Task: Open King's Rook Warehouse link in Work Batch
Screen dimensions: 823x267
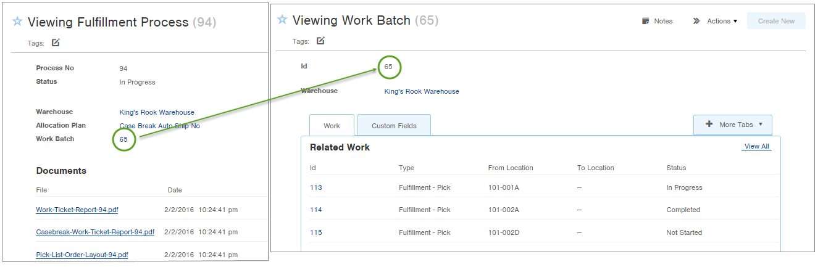Action: 422,91
